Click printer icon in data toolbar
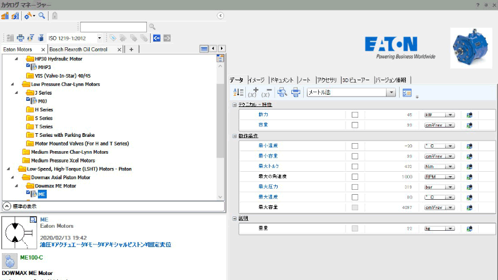 tap(296, 92)
